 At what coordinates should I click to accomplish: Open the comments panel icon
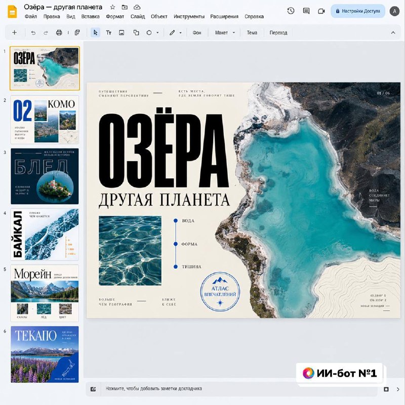[306, 11]
